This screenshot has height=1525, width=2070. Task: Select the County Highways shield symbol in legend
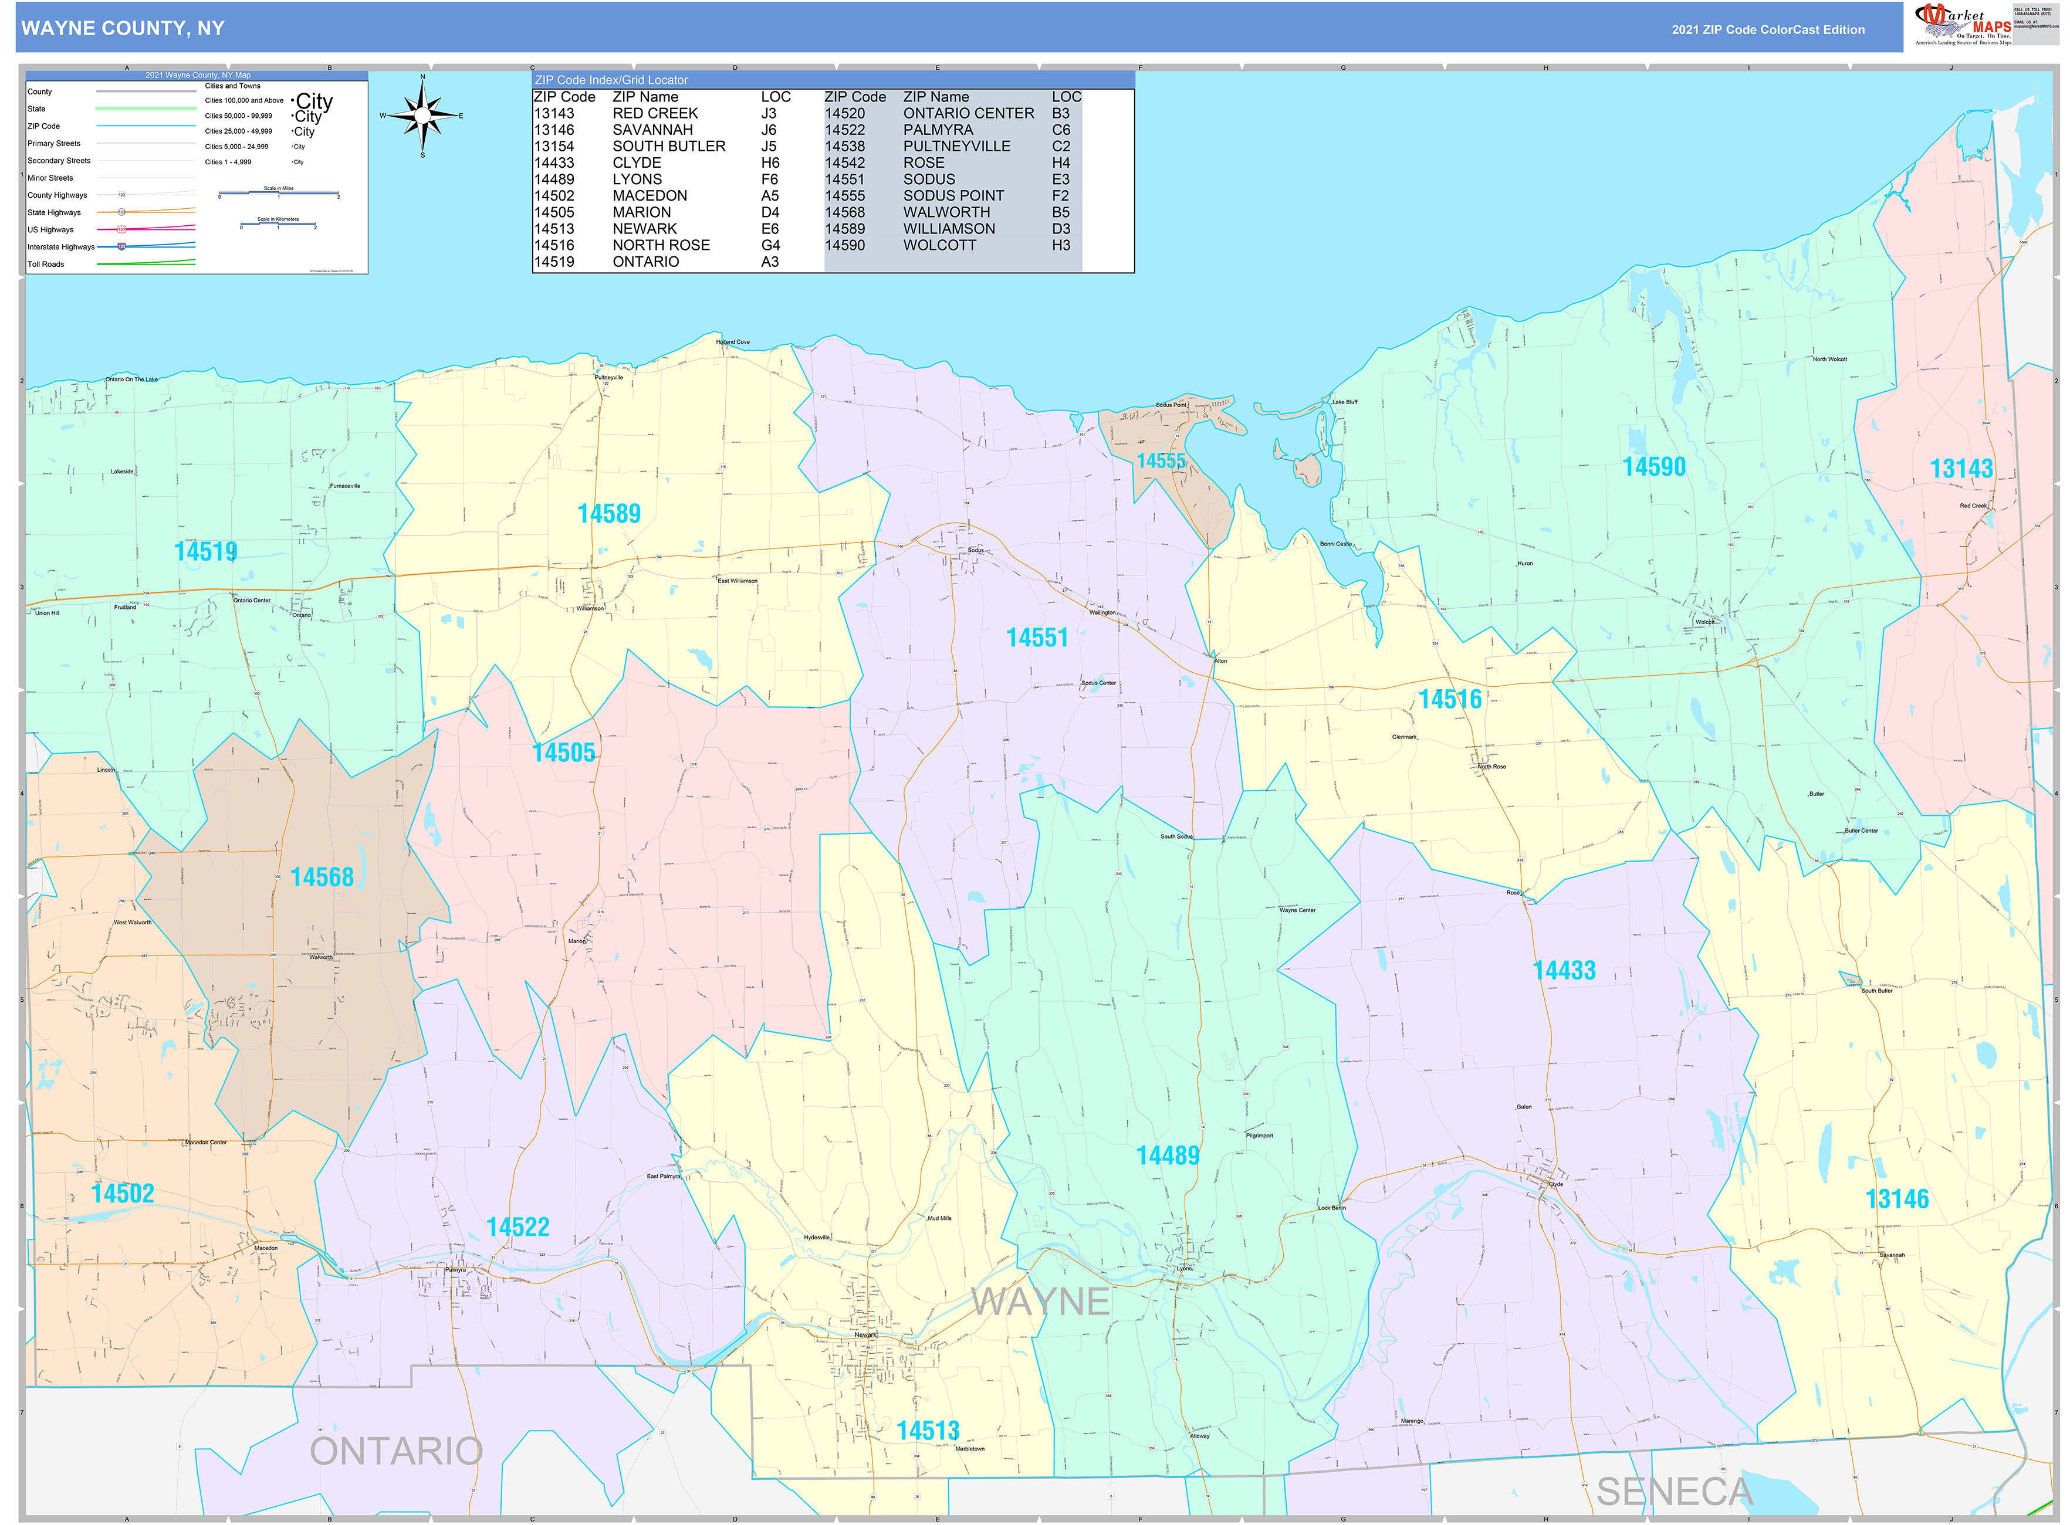(122, 195)
